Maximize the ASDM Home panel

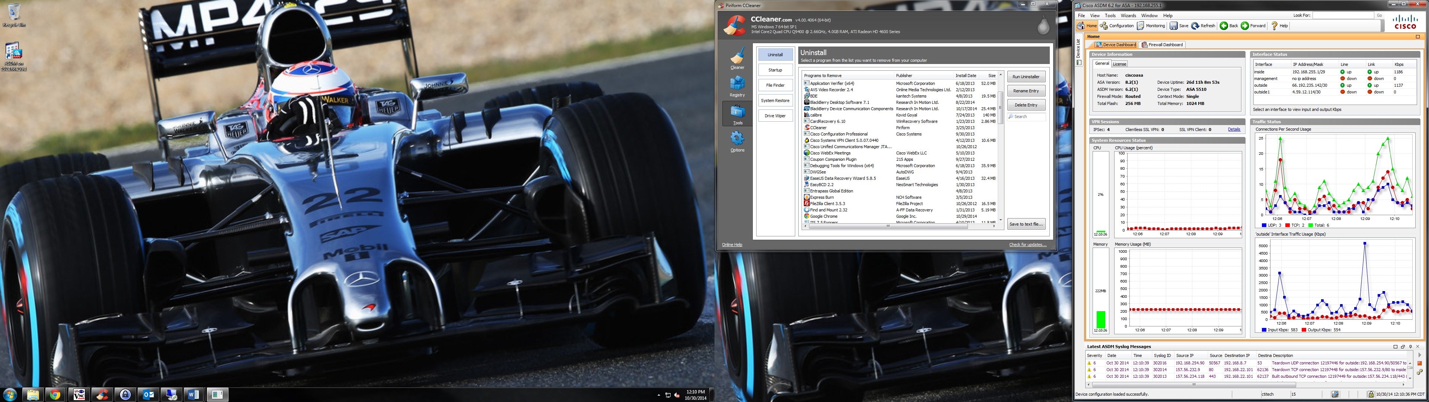pyautogui.click(x=1418, y=36)
